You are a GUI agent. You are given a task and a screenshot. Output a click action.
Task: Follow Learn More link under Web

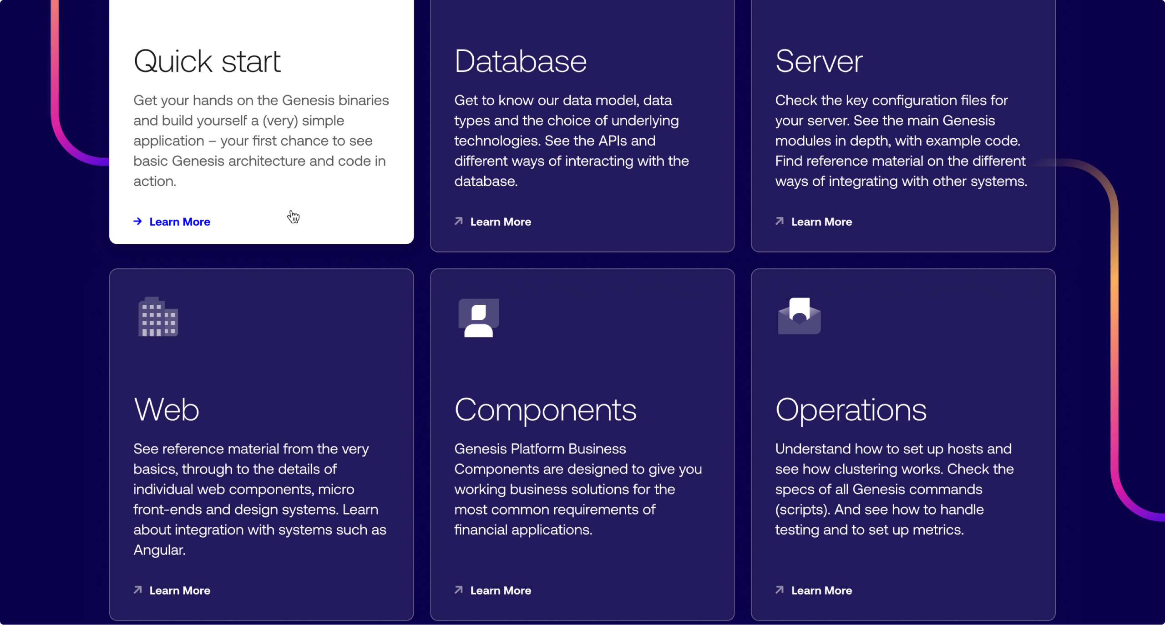[x=180, y=590]
